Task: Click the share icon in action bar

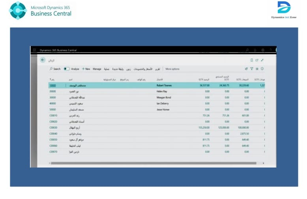Action: click(x=246, y=69)
